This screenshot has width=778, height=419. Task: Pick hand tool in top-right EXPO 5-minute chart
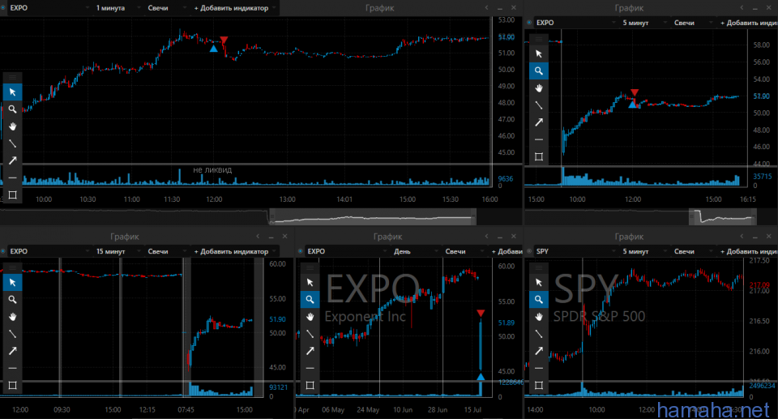click(539, 88)
